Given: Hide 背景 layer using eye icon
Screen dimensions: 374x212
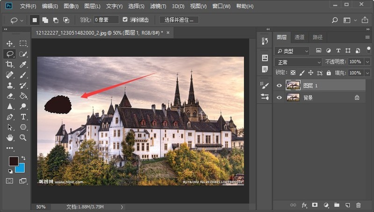Looking at the screenshot, I should (279, 98).
